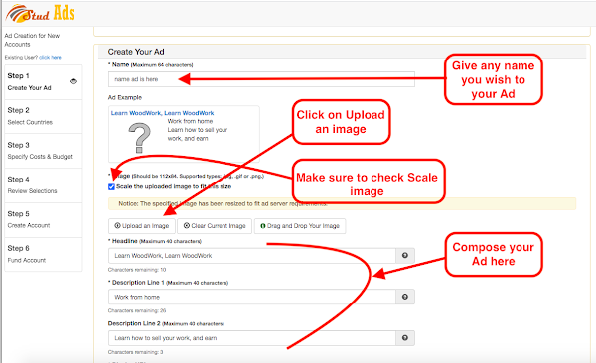The width and height of the screenshot is (596, 363).
Task: Click the eye icon beside Step 1
Action: tap(74, 81)
